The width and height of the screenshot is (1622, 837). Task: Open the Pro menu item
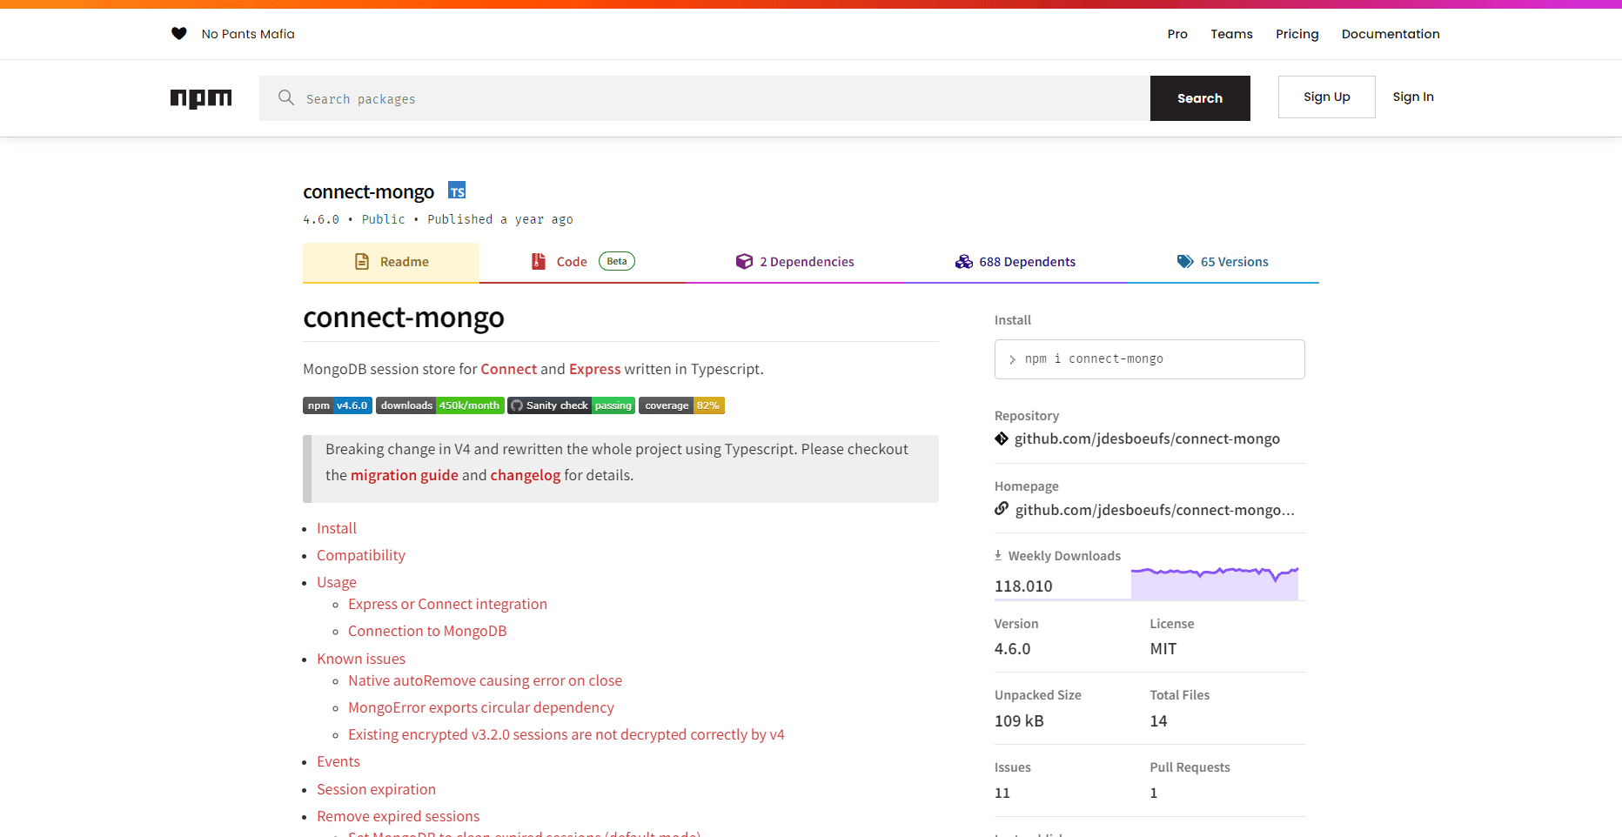pyautogui.click(x=1177, y=34)
